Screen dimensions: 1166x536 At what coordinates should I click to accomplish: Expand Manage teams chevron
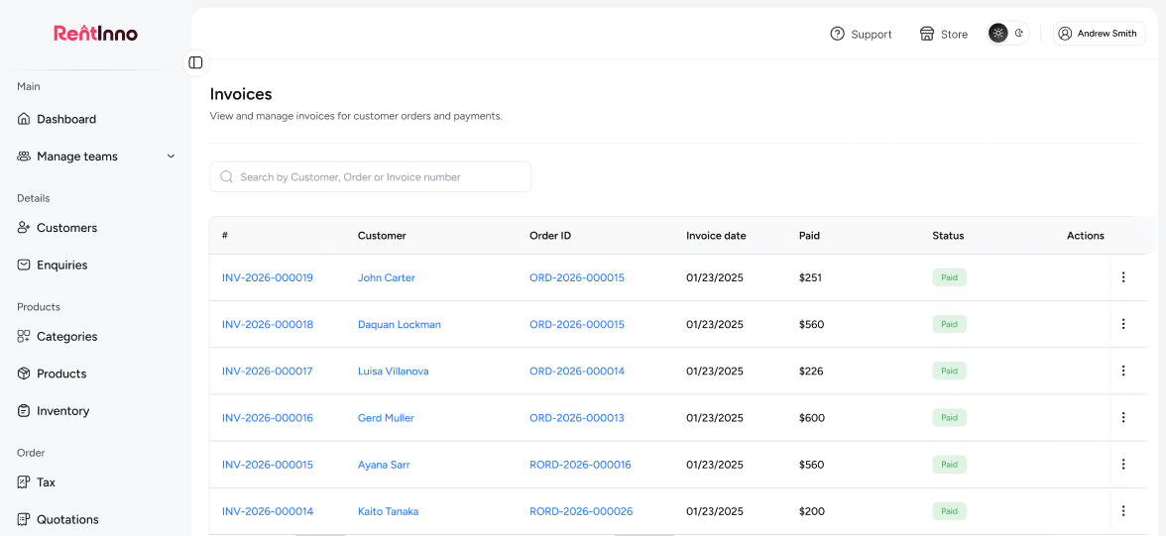[171, 157]
